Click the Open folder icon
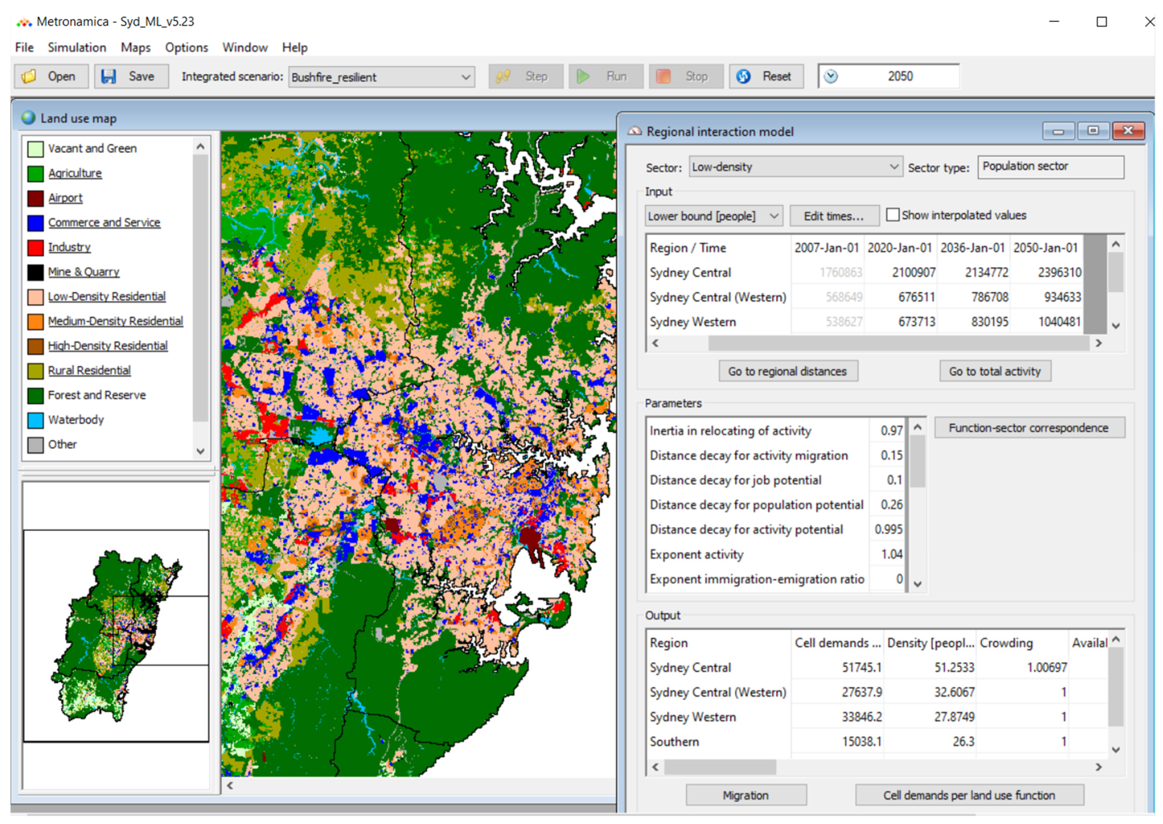 (x=29, y=76)
